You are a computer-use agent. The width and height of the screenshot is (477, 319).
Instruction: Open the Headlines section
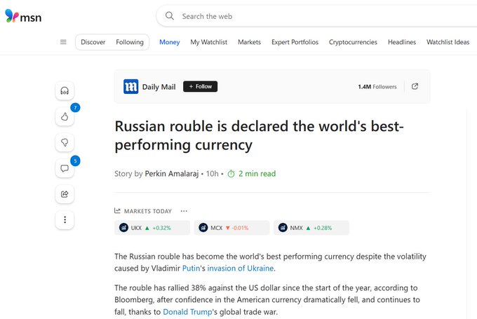coord(402,42)
